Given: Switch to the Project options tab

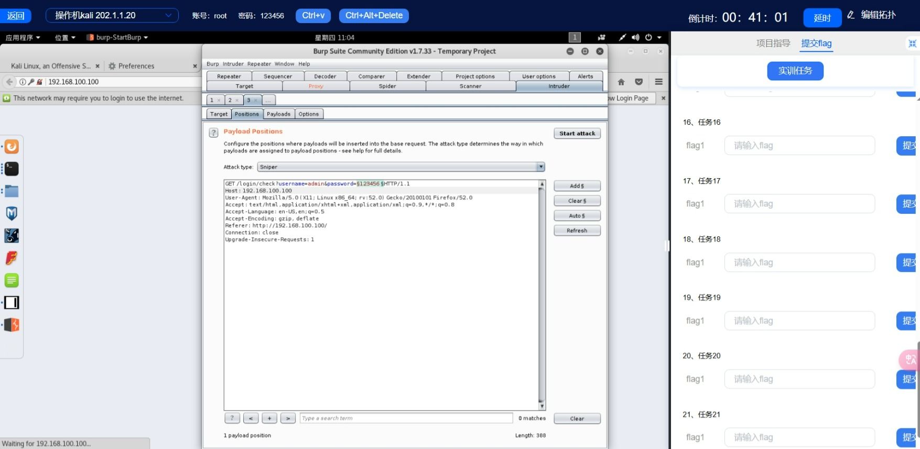Looking at the screenshot, I should click(475, 76).
